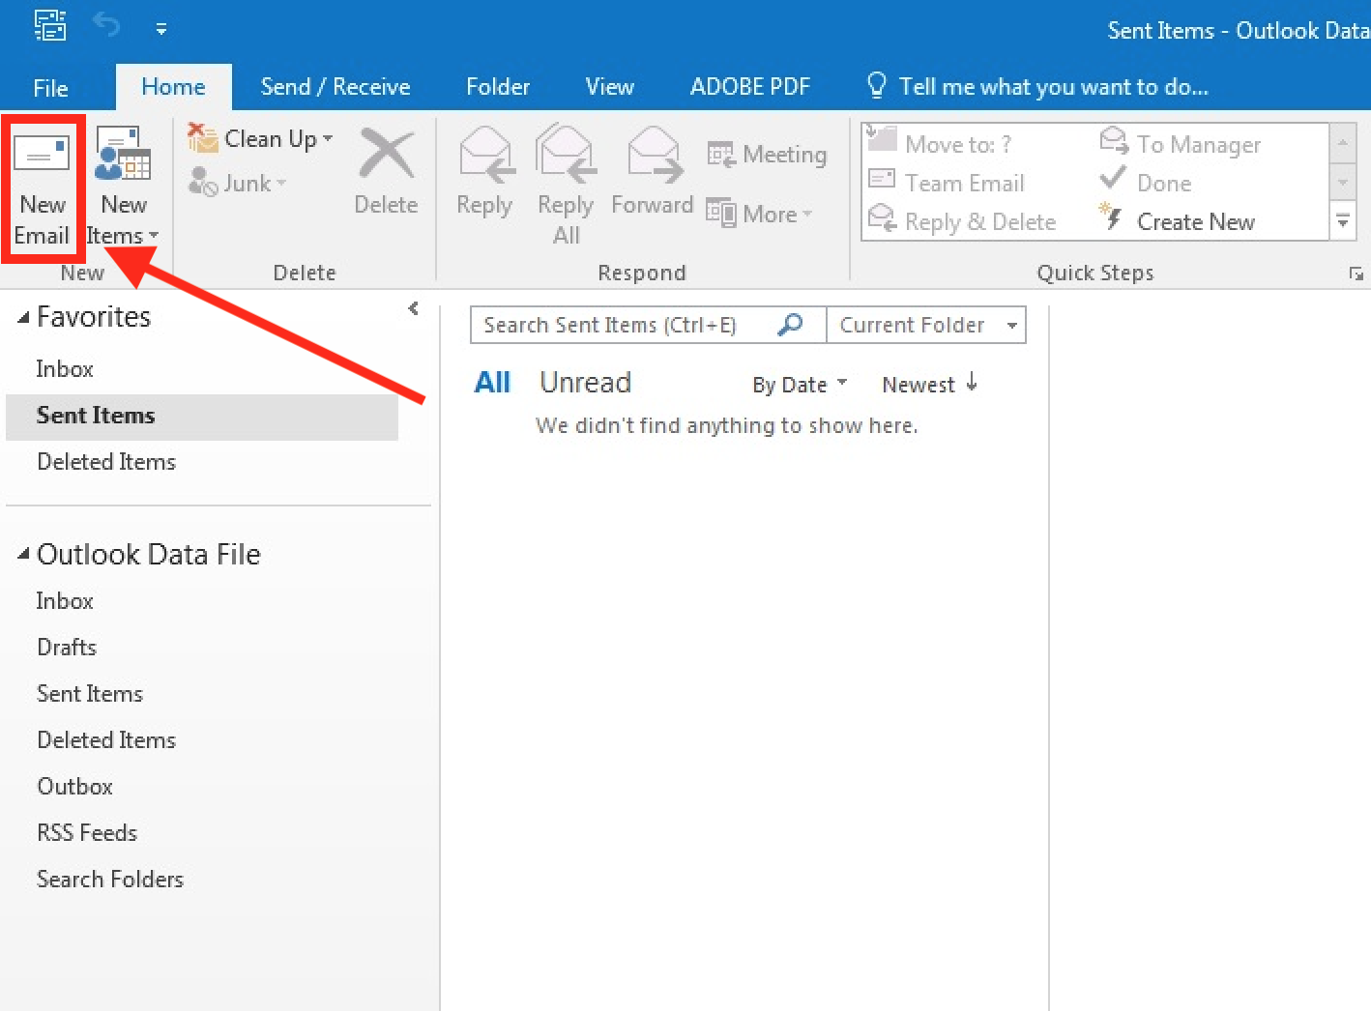The image size is (1371, 1011).
Task: Open the File menu tab
Action: pyautogui.click(x=50, y=88)
